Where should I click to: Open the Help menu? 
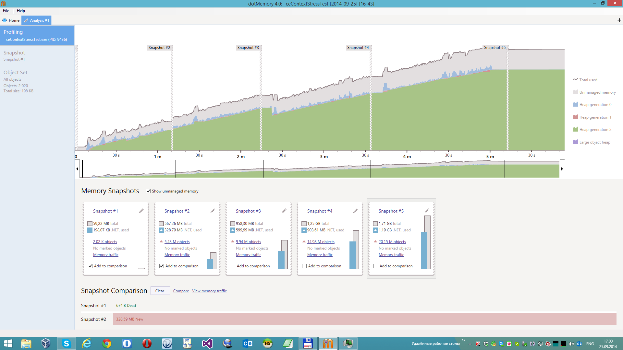tap(21, 11)
